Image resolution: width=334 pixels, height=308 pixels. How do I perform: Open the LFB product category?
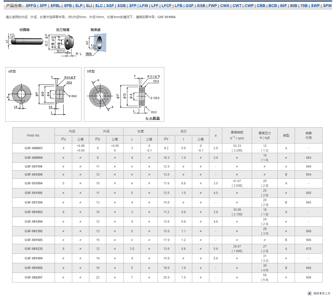[179, 5]
